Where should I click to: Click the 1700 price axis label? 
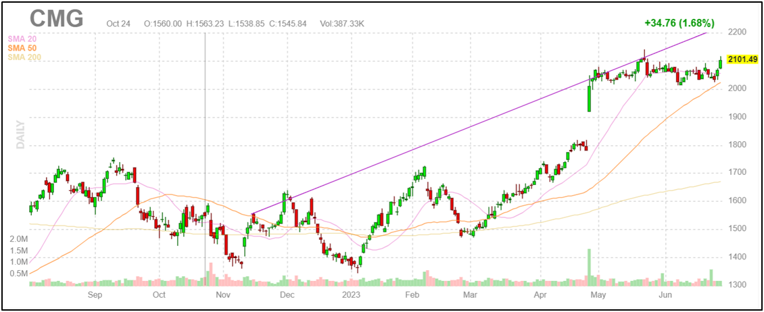(x=737, y=173)
